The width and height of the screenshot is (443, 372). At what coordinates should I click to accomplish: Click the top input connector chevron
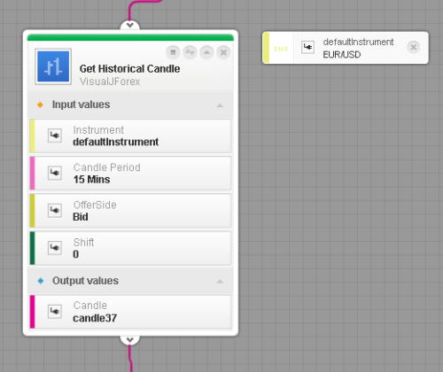coord(130,26)
